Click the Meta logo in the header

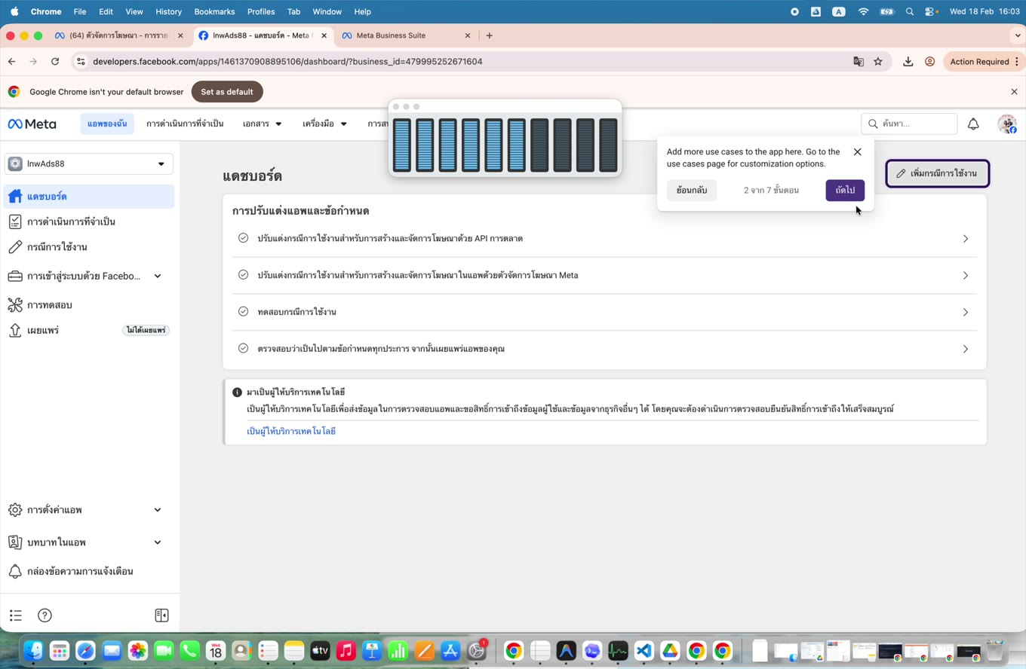(x=32, y=124)
